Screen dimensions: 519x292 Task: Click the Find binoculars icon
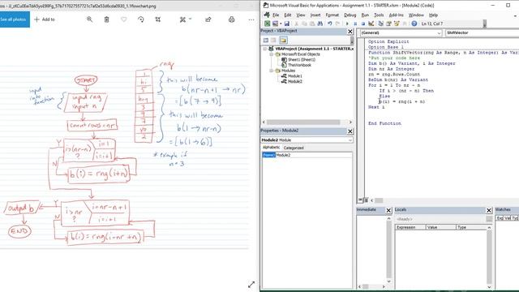[x=320, y=24]
